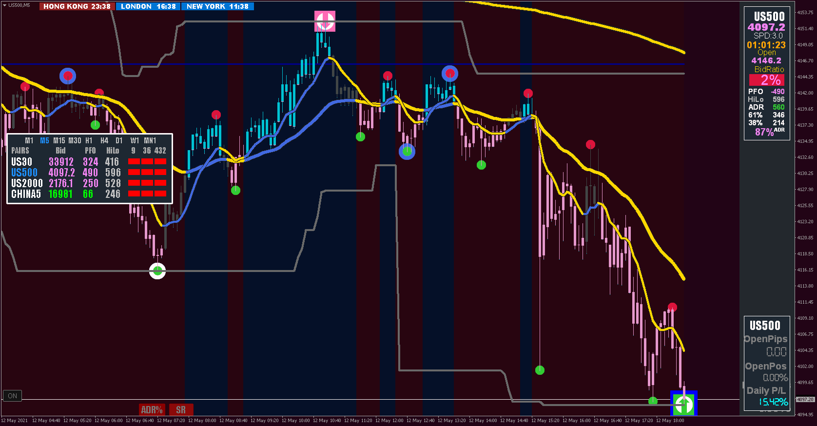Click the 61% level value 346
This screenshot has height=426, width=817.
click(x=778, y=115)
